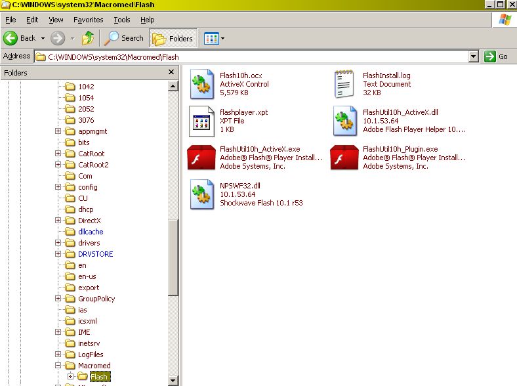This screenshot has width=517, height=386.
Task: Expand the DRVSTORE folder
Action: point(58,253)
